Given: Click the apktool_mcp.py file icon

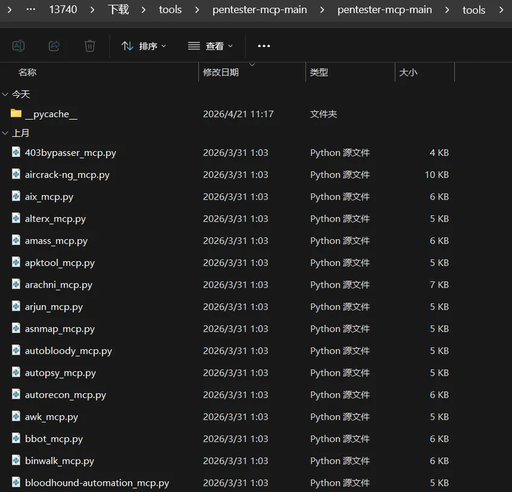Looking at the screenshot, I should point(16,262).
